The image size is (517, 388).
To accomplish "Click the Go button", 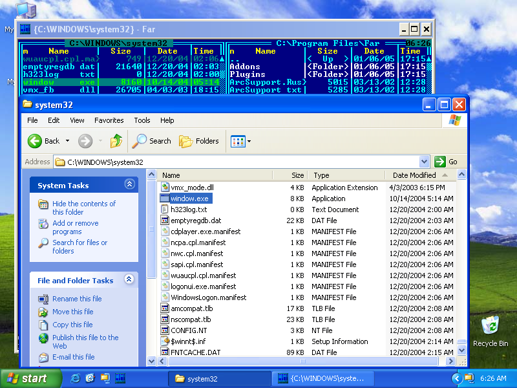I will 446,162.
